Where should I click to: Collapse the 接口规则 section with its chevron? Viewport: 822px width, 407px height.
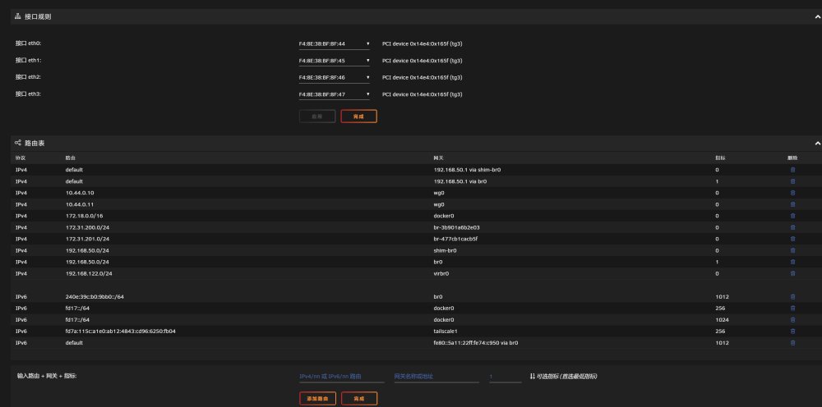pyautogui.click(x=817, y=16)
